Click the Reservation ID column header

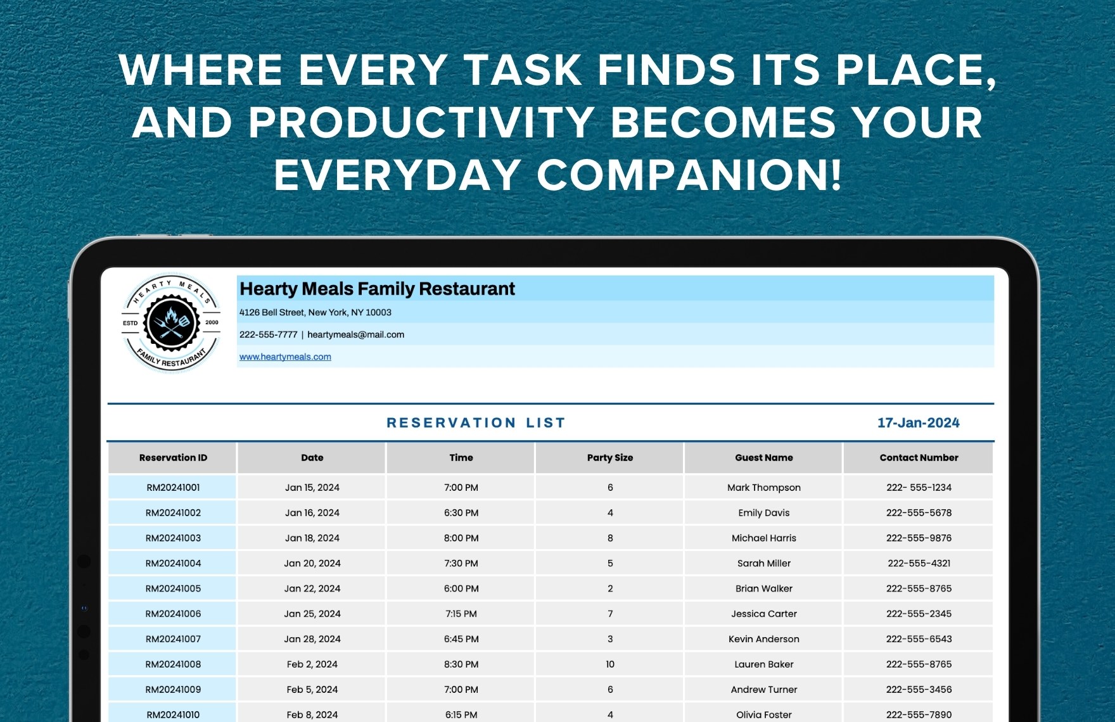[173, 457]
